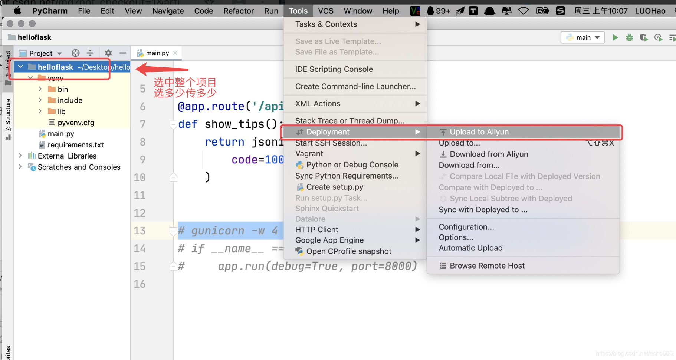Open the main run configuration dropdown
The height and width of the screenshot is (360, 676).
pyautogui.click(x=583, y=37)
